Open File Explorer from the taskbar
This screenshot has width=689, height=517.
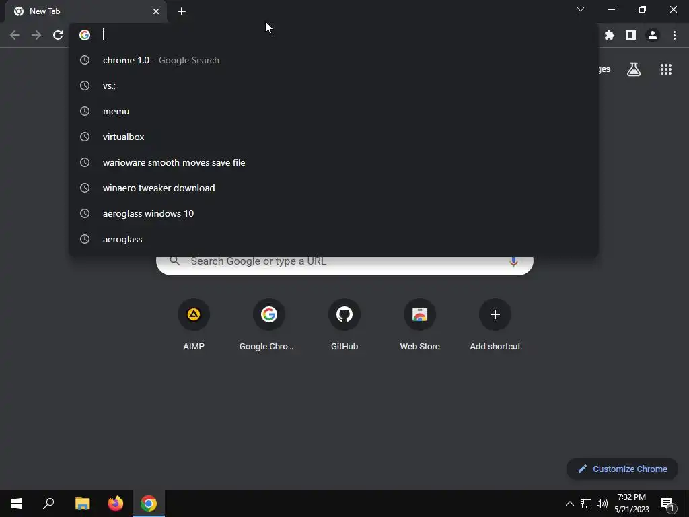click(82, 504)
